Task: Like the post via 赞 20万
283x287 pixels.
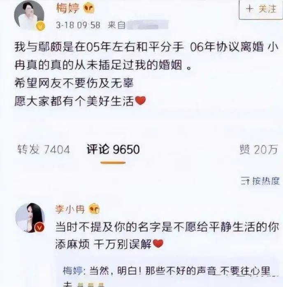Action: point(259,149)
